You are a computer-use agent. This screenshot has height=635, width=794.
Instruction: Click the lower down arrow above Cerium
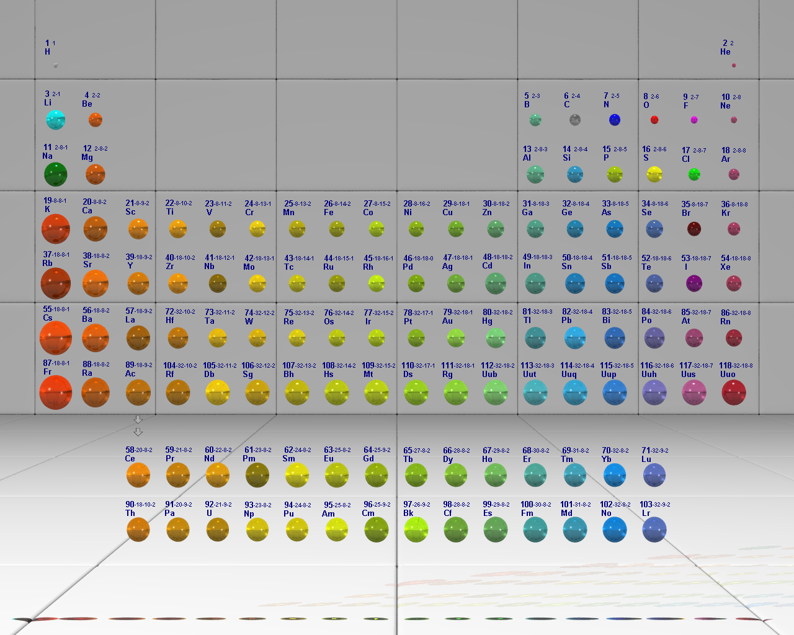[138, 432]
